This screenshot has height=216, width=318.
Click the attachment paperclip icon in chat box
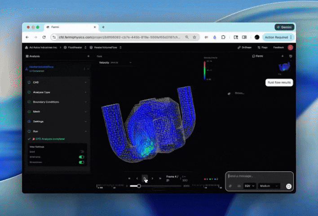click(x=230, y=185)
